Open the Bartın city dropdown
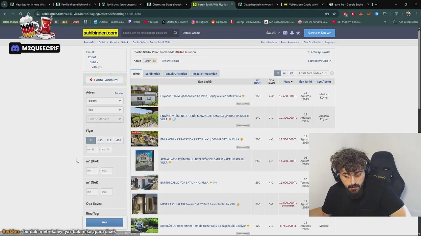Screen dimensions: 421x236 pos(105,101)
